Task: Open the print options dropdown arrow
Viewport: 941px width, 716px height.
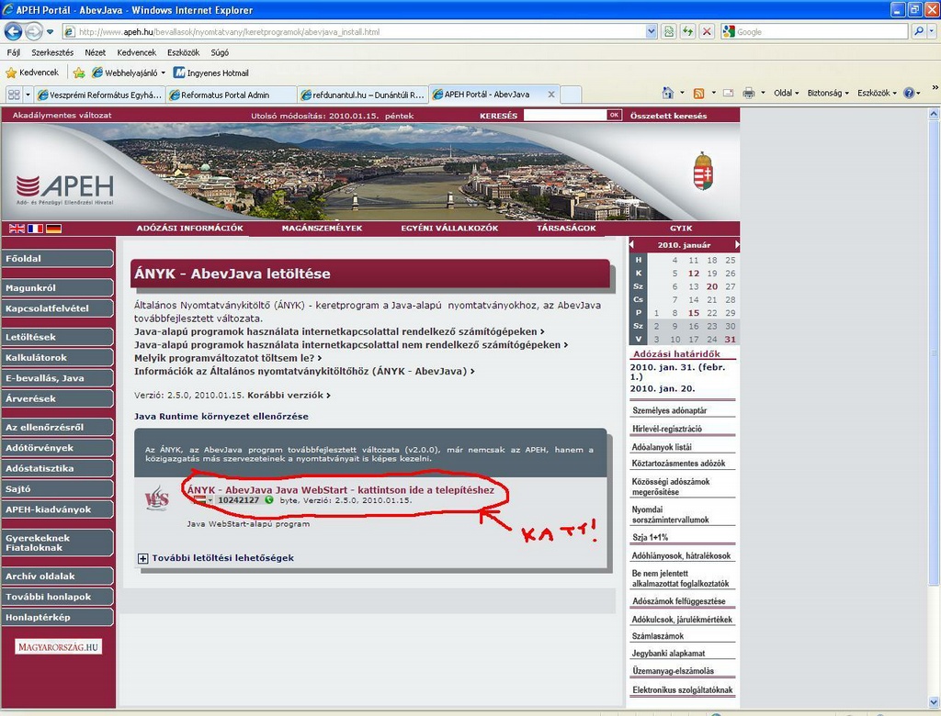Action: pyautogui.click(x=763, y=93)
